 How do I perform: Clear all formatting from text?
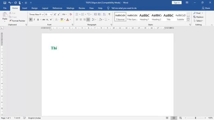pyautogui.click(x=71, y=14)
